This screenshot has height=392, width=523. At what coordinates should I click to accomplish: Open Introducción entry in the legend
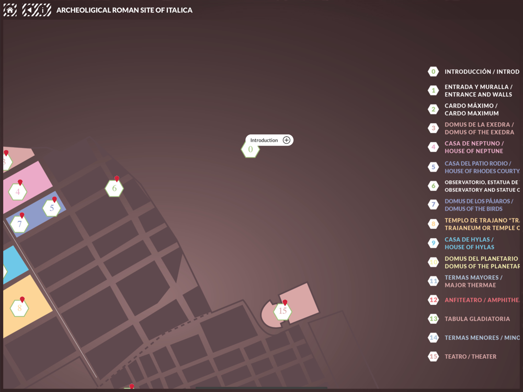pos(474,72)
